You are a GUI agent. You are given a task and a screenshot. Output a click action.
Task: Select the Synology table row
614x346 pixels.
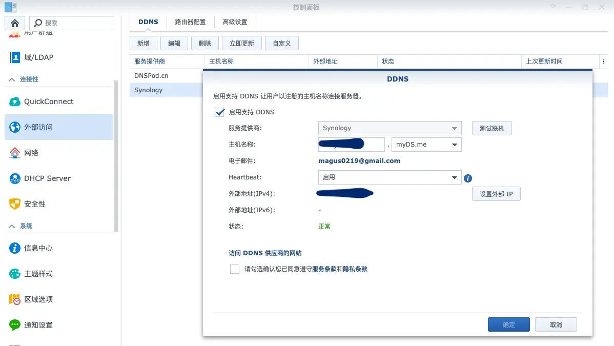tap(167, 90)
